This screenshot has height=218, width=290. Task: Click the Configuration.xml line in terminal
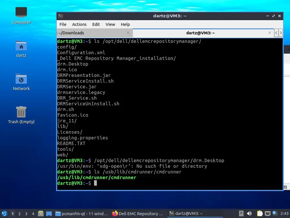pyautogui.click(x=81, y=53)
